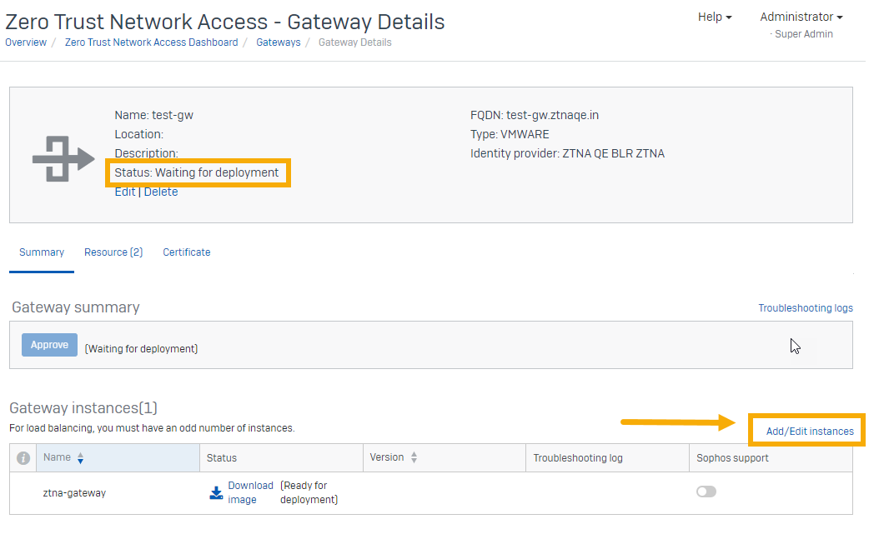Open Troubleshooting logs link
This screenshot has height=544, width=879.
tap(805, 308)
